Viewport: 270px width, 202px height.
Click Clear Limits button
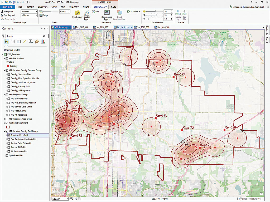tap(8, 19)
